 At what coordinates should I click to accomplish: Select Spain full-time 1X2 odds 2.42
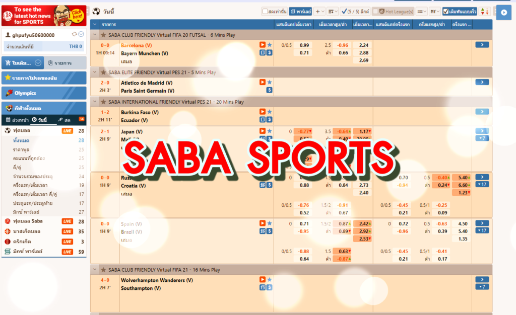(x=362, y=224)
